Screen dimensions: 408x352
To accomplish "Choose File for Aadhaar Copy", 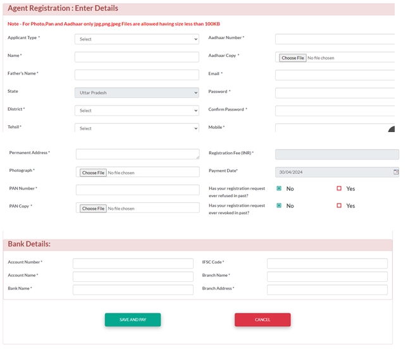I will [x=293, y=58].
